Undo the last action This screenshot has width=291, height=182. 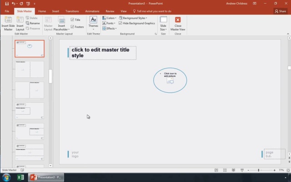click(x=13, y=4)
